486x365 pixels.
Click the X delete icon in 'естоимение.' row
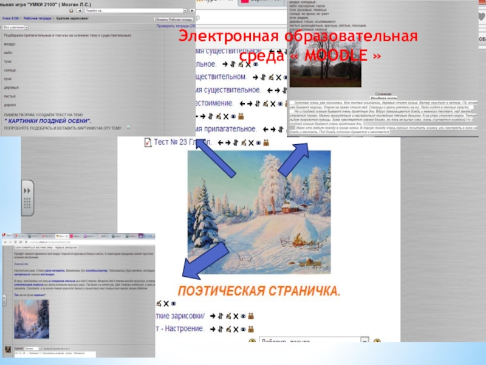[x=273, y=104]
